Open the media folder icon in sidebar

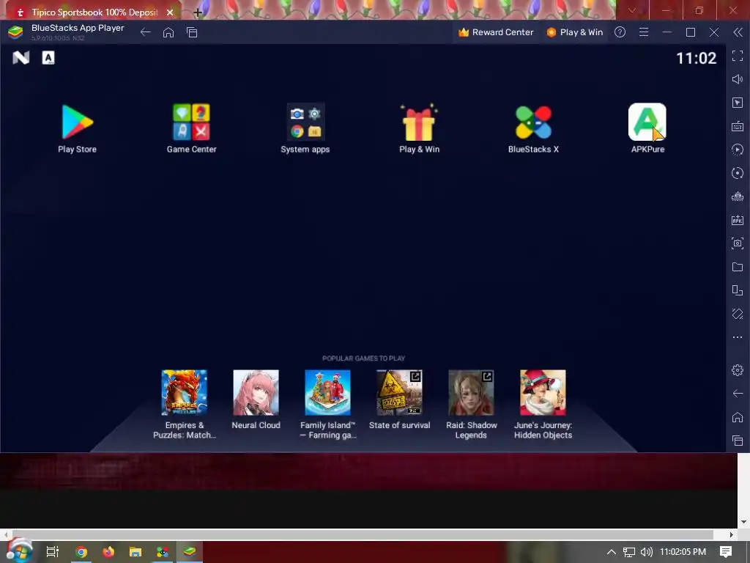click(x=738, y=267)
